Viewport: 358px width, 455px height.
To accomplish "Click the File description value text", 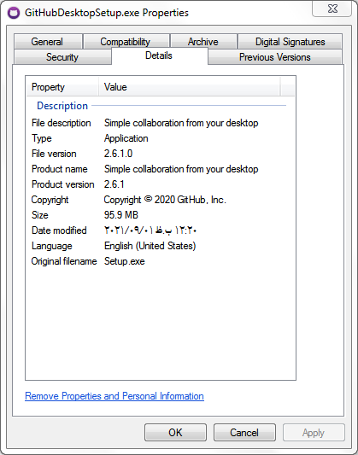I will (181, 123).
